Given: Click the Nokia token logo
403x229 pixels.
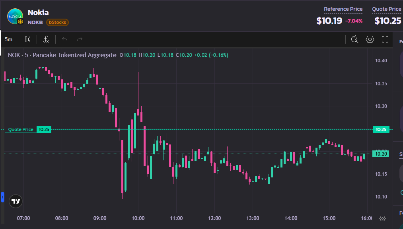Looking at the screenshot, I should pyautogui.click(x=15, y=16).
